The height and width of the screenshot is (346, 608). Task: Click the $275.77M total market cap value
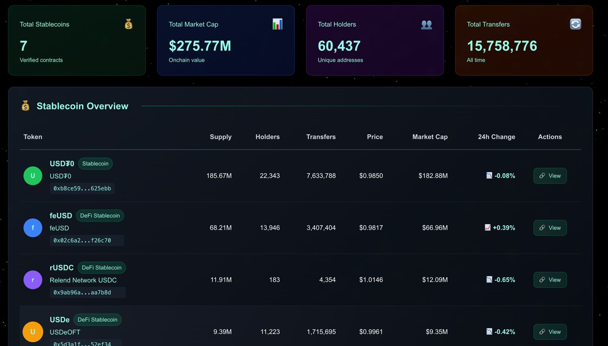[x=200, y=46]
